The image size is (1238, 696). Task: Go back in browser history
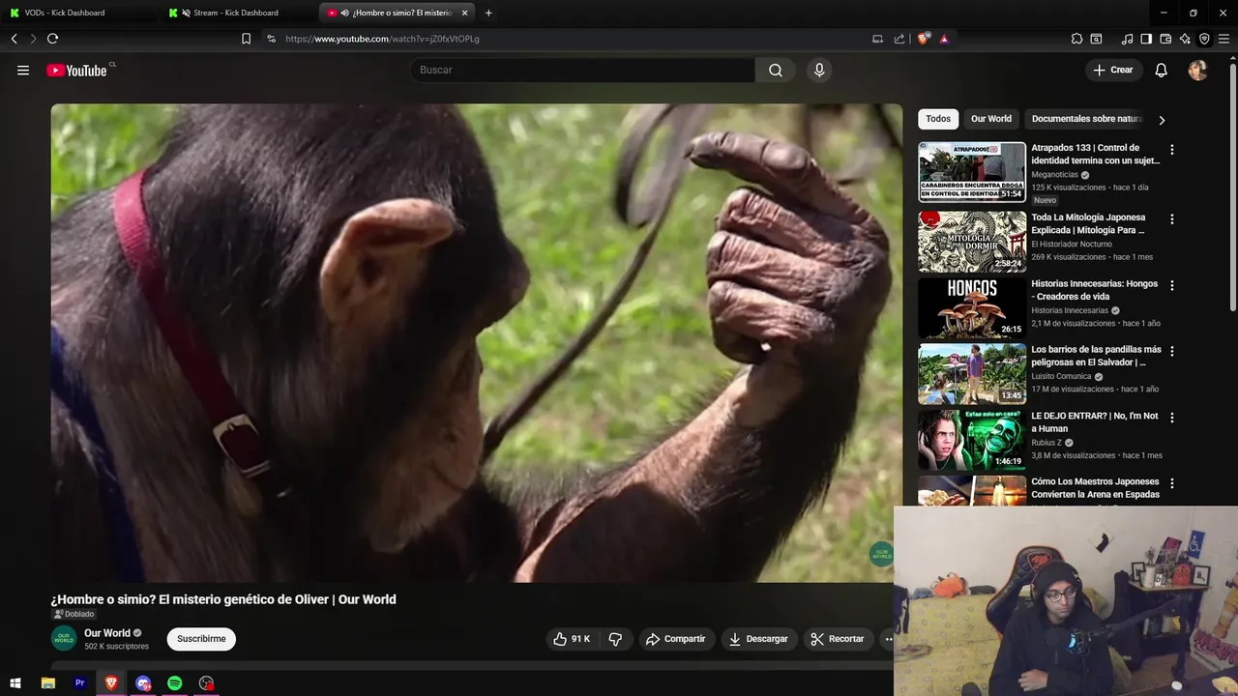click(x=14, y=39)
